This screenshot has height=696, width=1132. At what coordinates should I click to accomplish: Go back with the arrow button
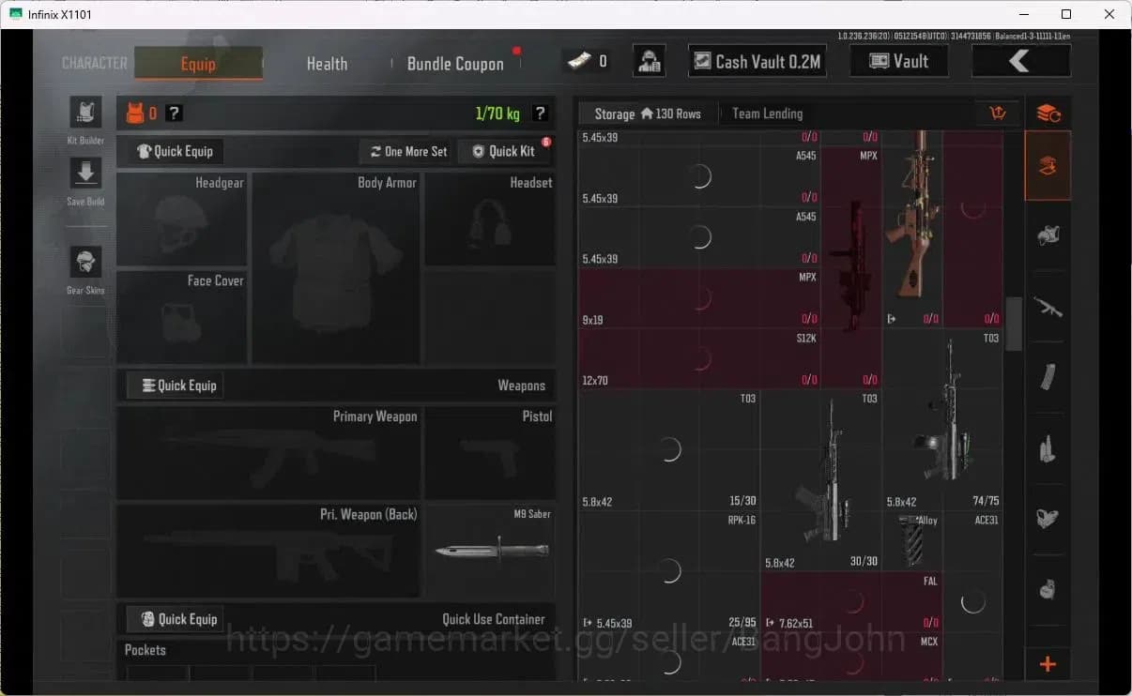1020,61
